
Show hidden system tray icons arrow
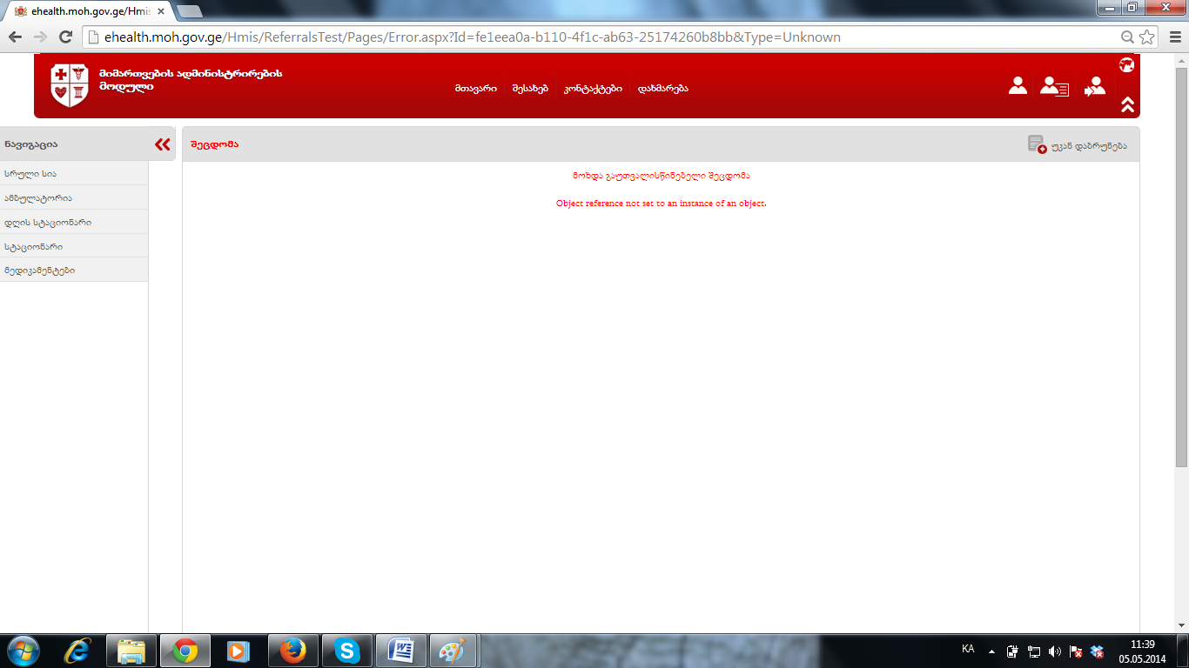click(991, 651)
